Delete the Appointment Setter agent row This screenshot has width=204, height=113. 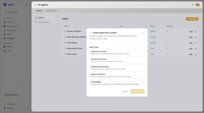click(196, 49)
